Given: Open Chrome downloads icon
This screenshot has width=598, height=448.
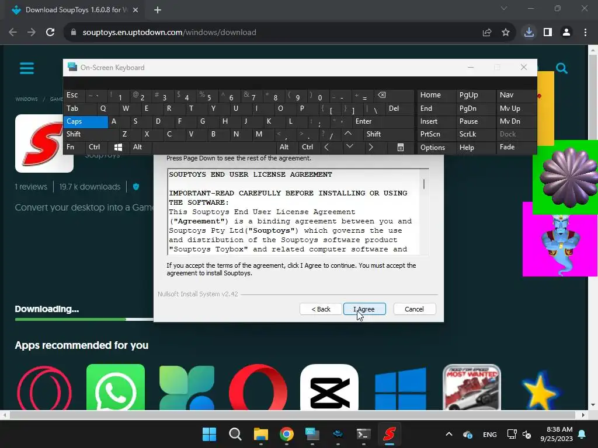Looking at the screenshot, I should point(529,33).
